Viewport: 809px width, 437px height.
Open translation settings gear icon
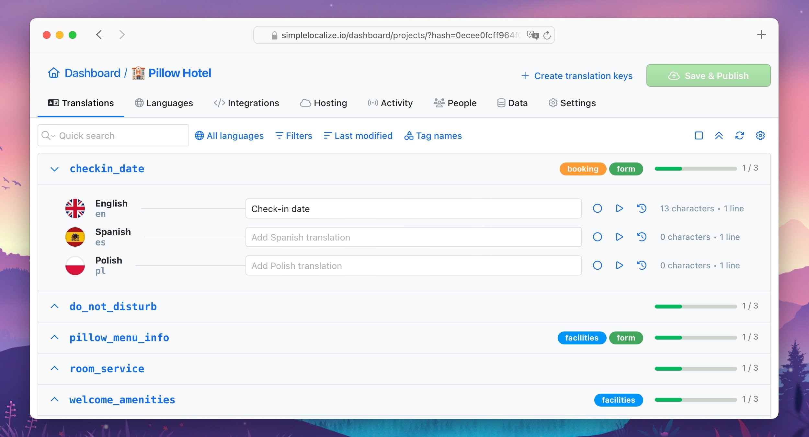tap(760, 136)
